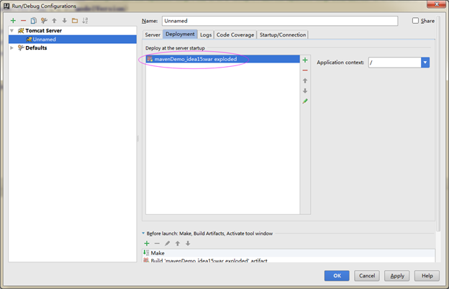The width and height of the screenshot is (449, 289).
Task: Open the edit defaults wrench icon
Action: coord(44,21)
